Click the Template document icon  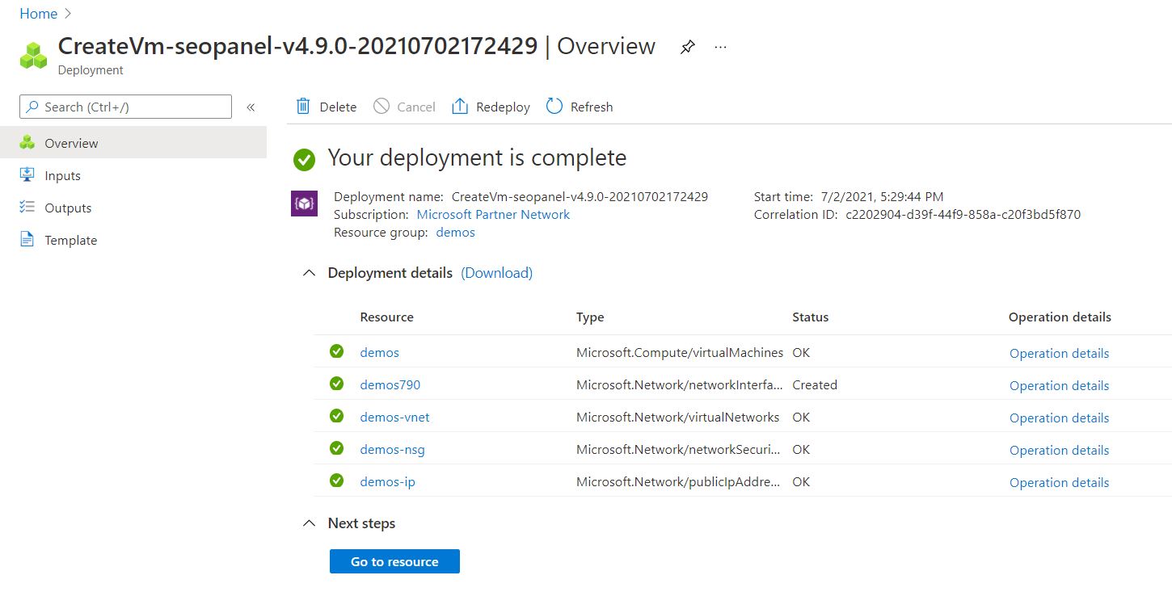point(27,240)
